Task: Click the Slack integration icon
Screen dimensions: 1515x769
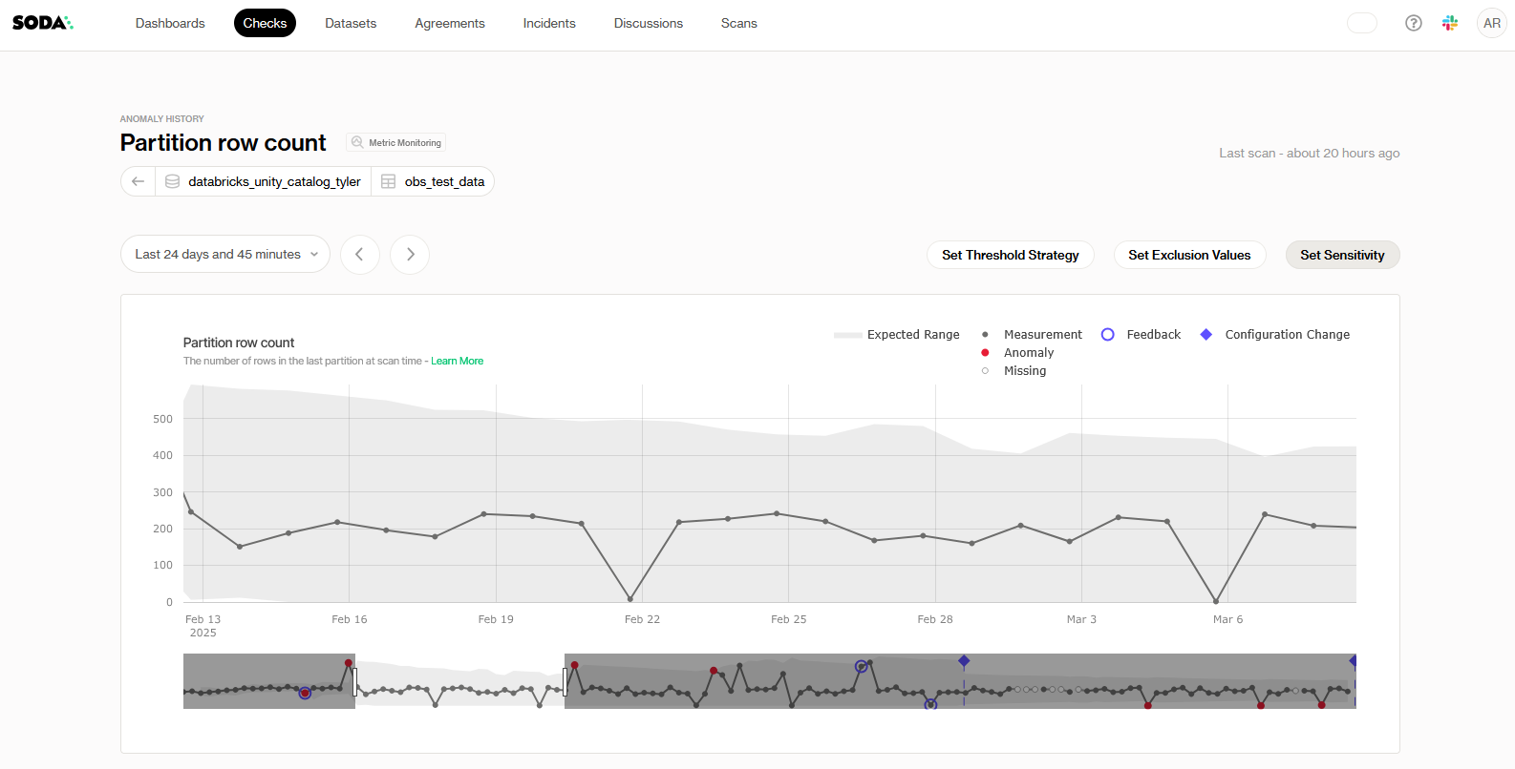Action: [x=1450, y=23]
